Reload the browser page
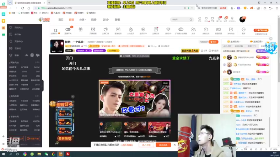280x157 pixels. tap(22, 8)
